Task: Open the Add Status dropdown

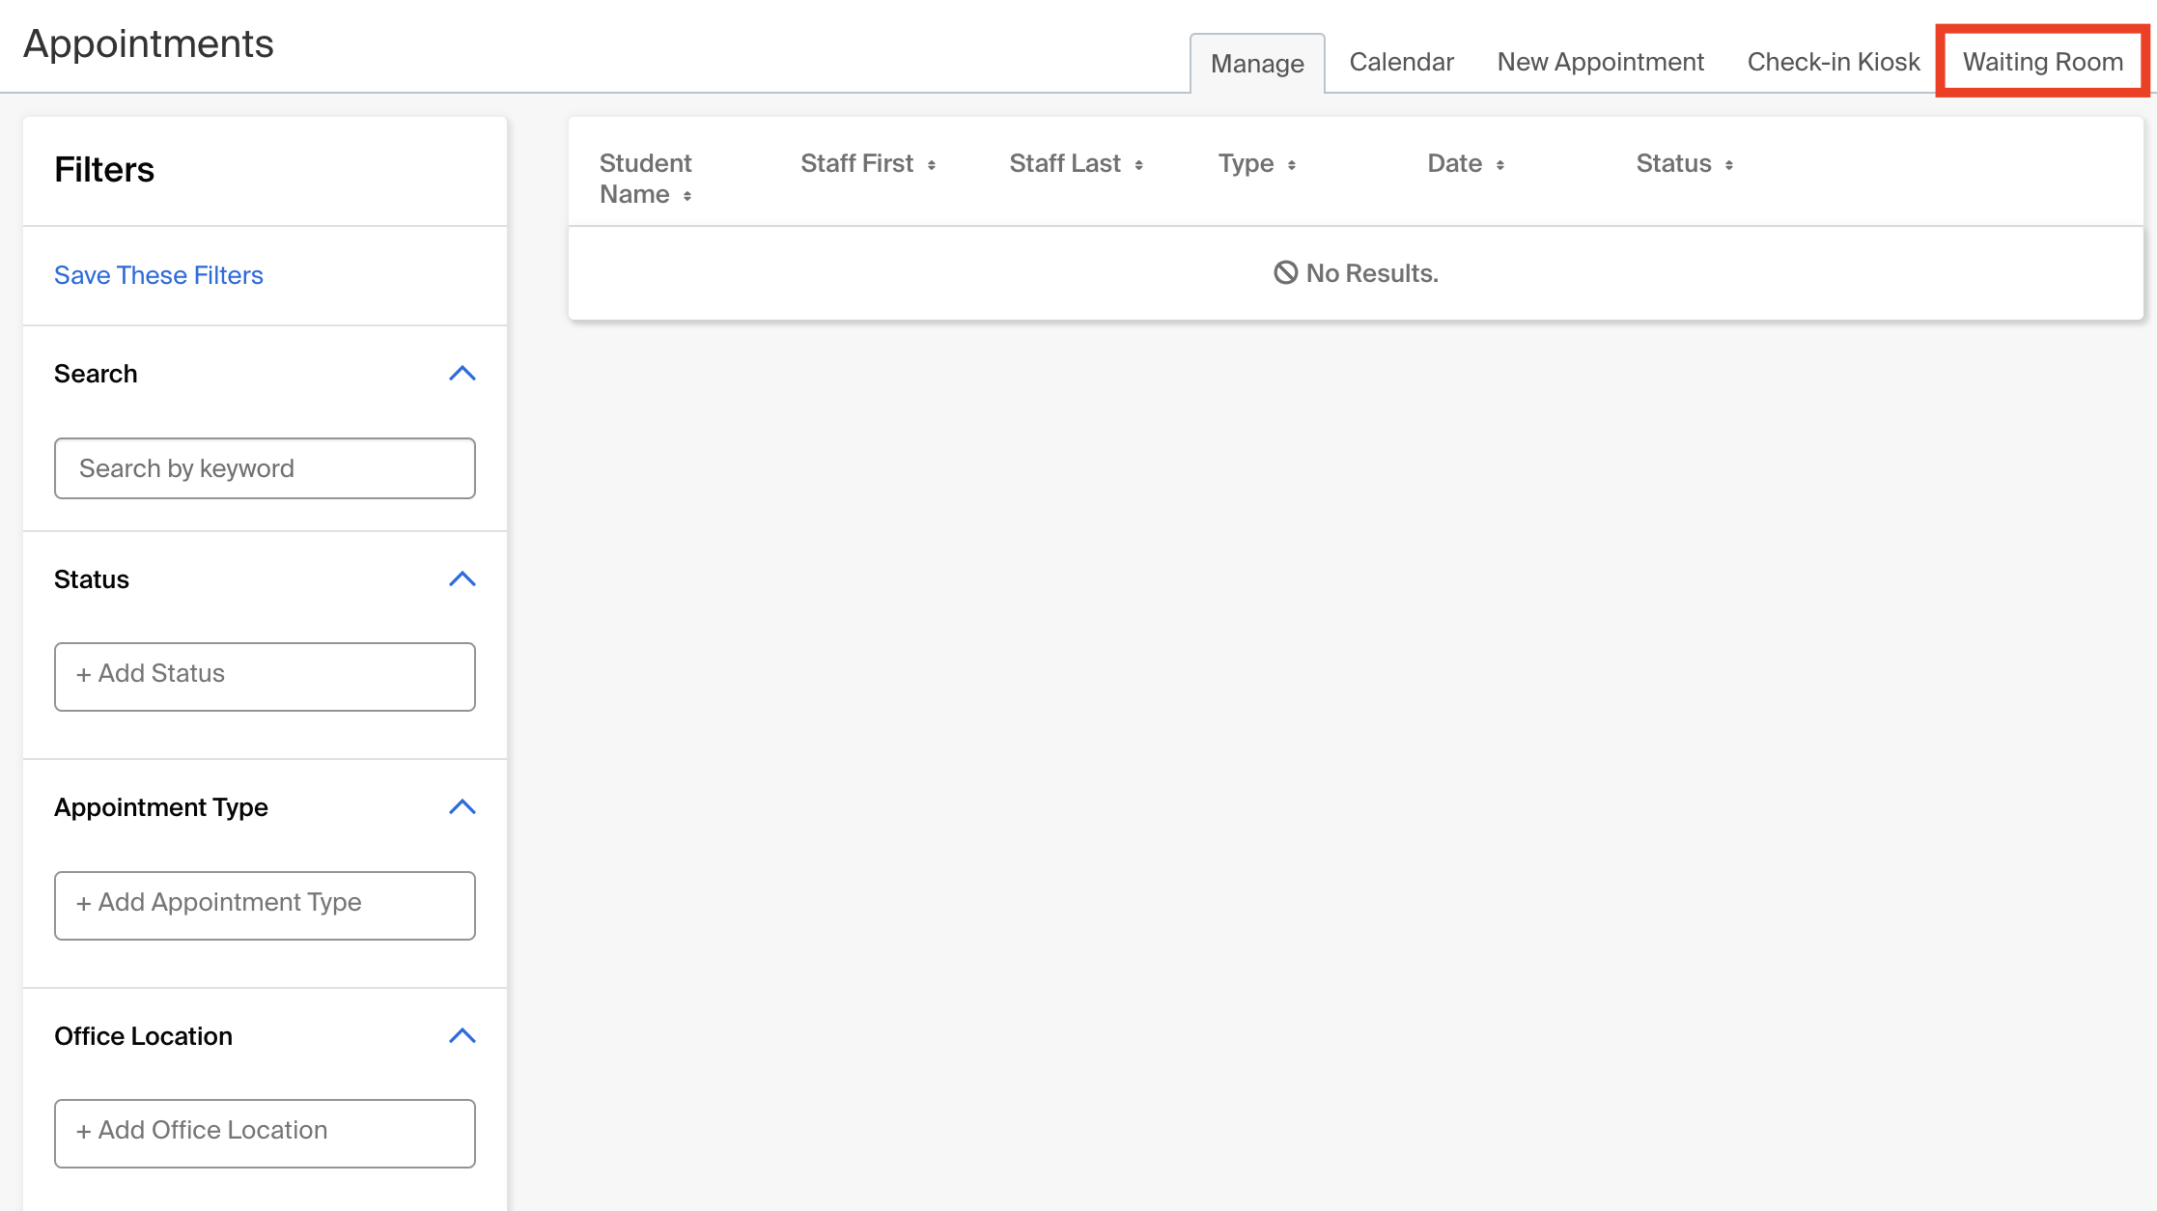Action: point(265,677)
